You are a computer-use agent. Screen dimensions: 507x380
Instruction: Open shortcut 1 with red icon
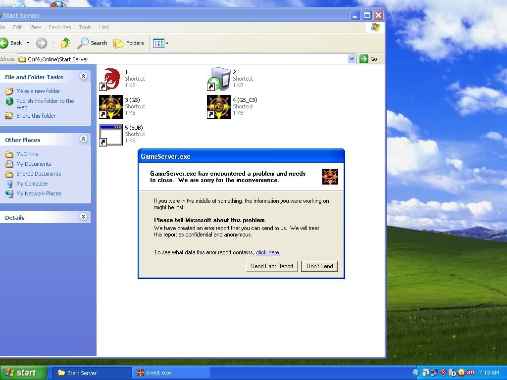point(111,79)
